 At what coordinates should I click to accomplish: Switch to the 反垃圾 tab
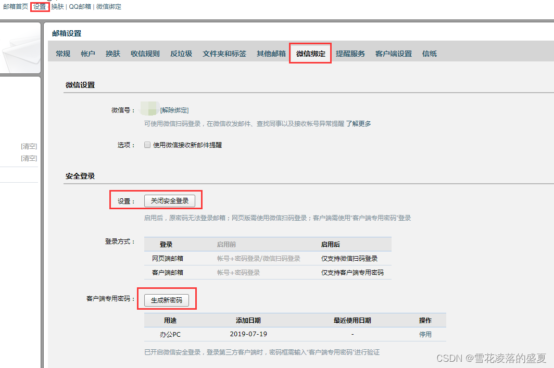click(181, 54)
